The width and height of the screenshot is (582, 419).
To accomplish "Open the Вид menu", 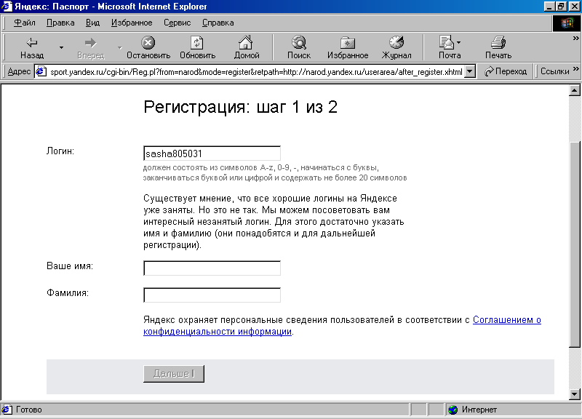I will coord(93,23).
